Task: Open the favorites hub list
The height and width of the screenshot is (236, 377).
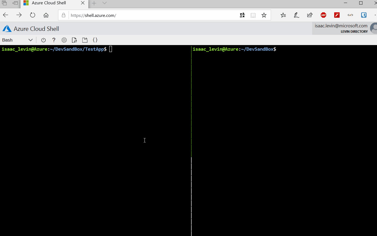Action: (x=283, y=15)
